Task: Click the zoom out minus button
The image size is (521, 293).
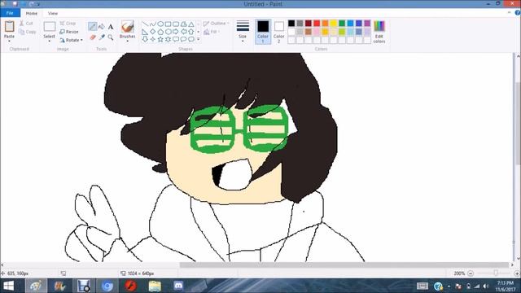Action: [471, 273]
